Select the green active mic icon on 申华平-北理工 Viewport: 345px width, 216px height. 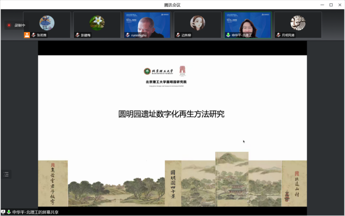pos(228,35)
